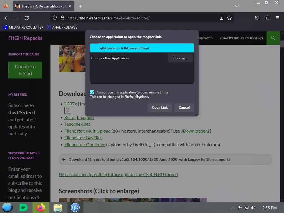Open the start menu orb in taskbar
The width and height of the screenshot is (284, 213).
7,207
